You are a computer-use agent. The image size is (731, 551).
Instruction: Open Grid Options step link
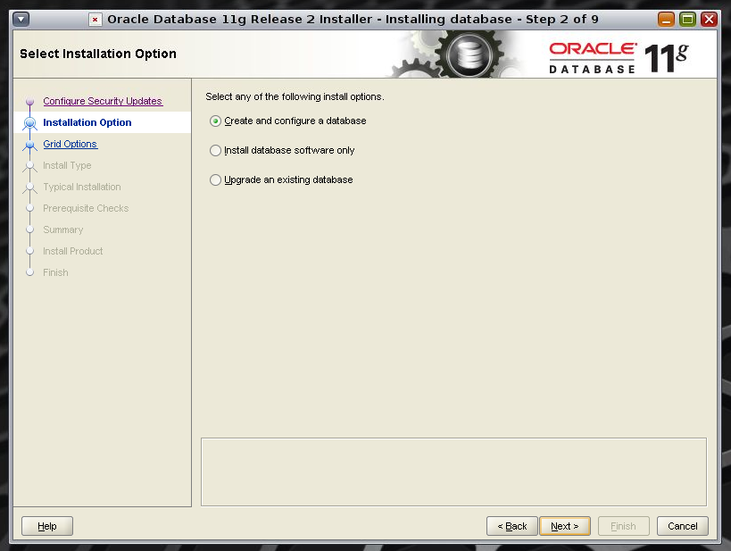click(x=70, y=144)
